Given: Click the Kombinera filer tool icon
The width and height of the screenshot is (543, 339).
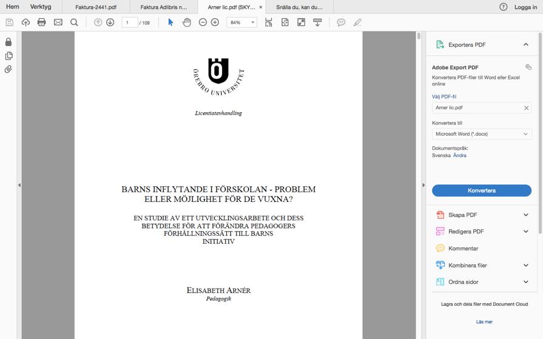Looking at the screenshot, I should (440, 265).
